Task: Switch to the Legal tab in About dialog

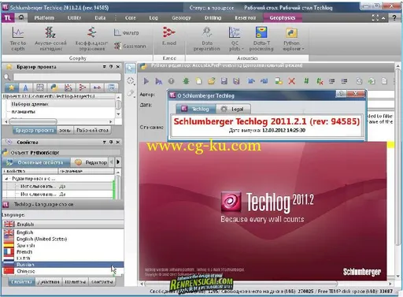Action: (233, 109)
